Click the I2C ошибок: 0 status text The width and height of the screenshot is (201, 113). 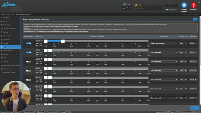41,112
